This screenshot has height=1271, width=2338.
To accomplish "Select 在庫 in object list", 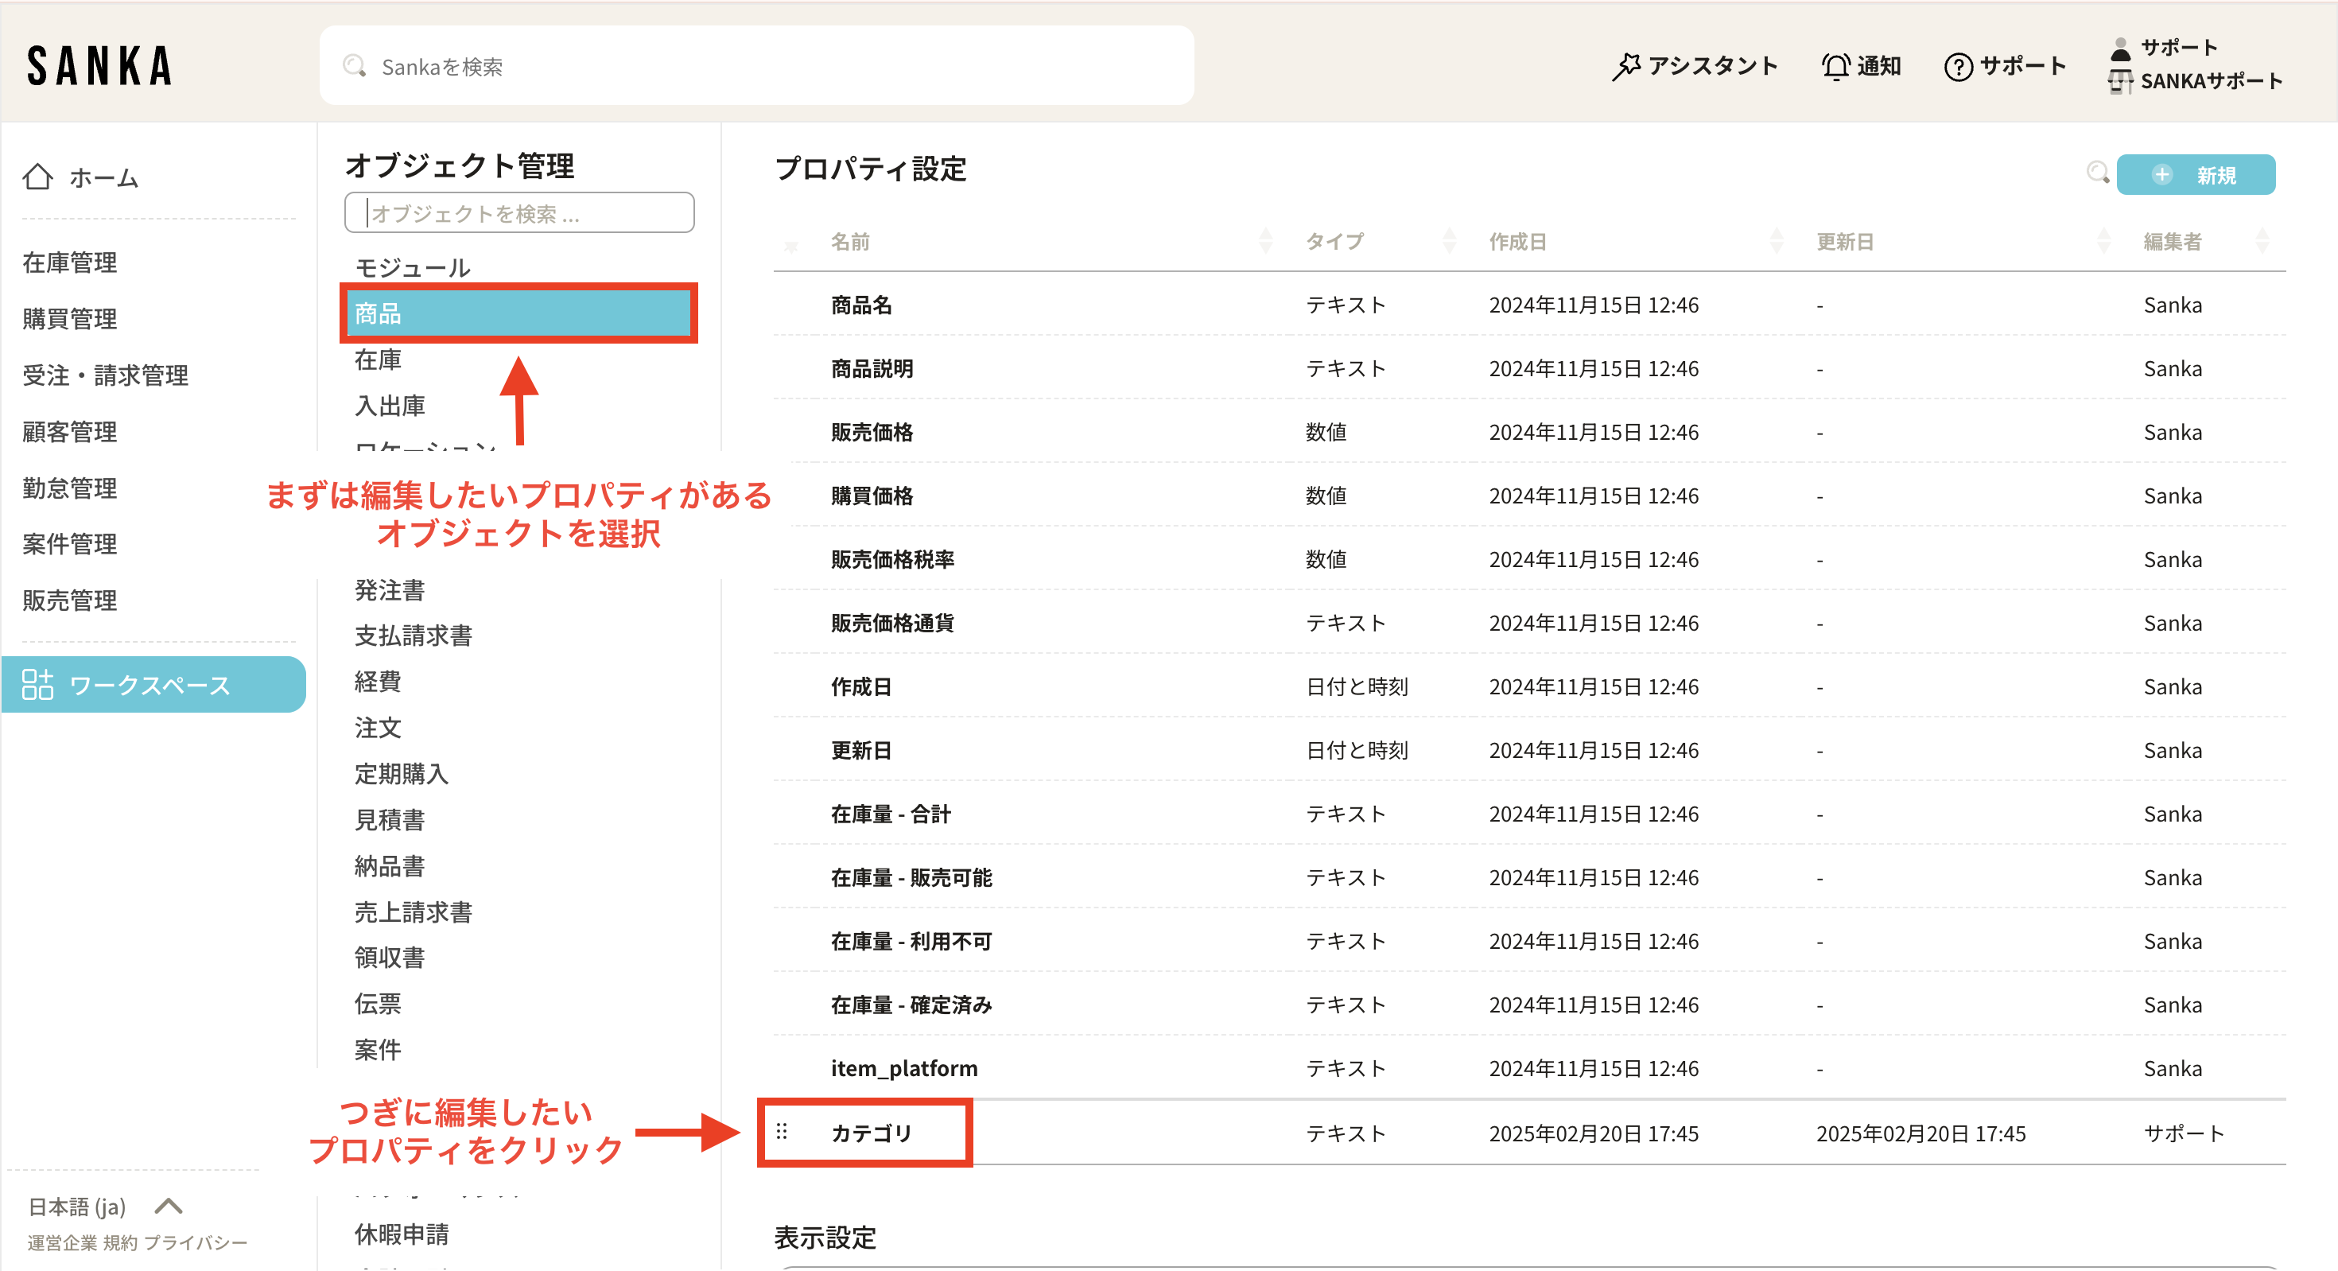I will (378, 360).
